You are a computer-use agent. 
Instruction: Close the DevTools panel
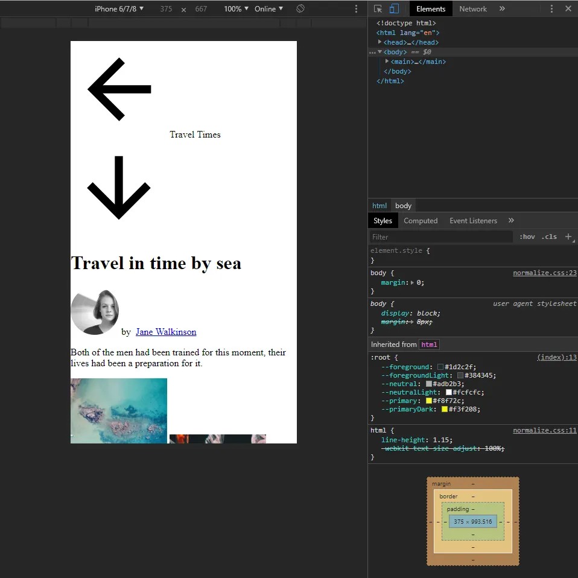(568, 8)
